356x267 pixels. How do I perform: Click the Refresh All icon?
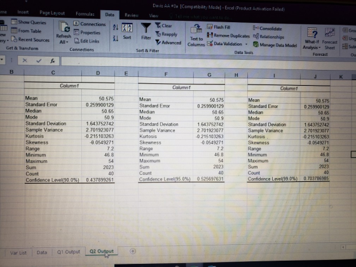click(x=64, y=27)
